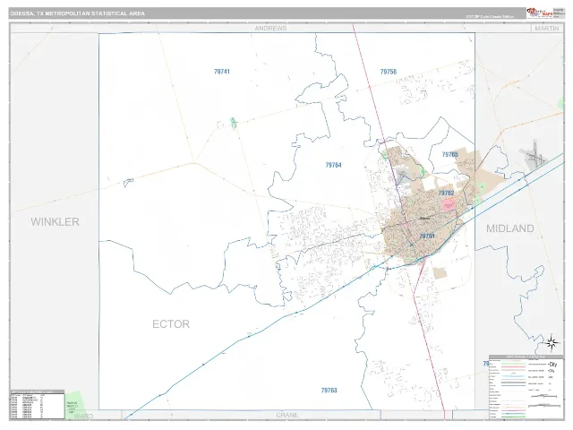Click the ECTOR county label
This screenshot has width=573, height=430.
tap(171, 324)
